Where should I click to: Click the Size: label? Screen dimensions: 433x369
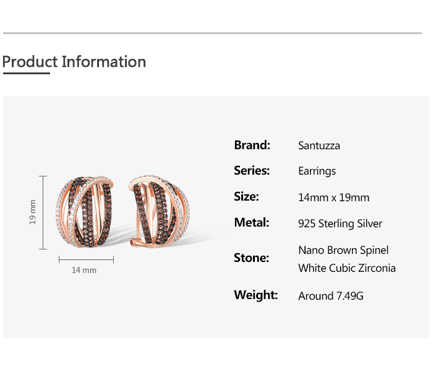pyautogui.click(x=246, y=197)
